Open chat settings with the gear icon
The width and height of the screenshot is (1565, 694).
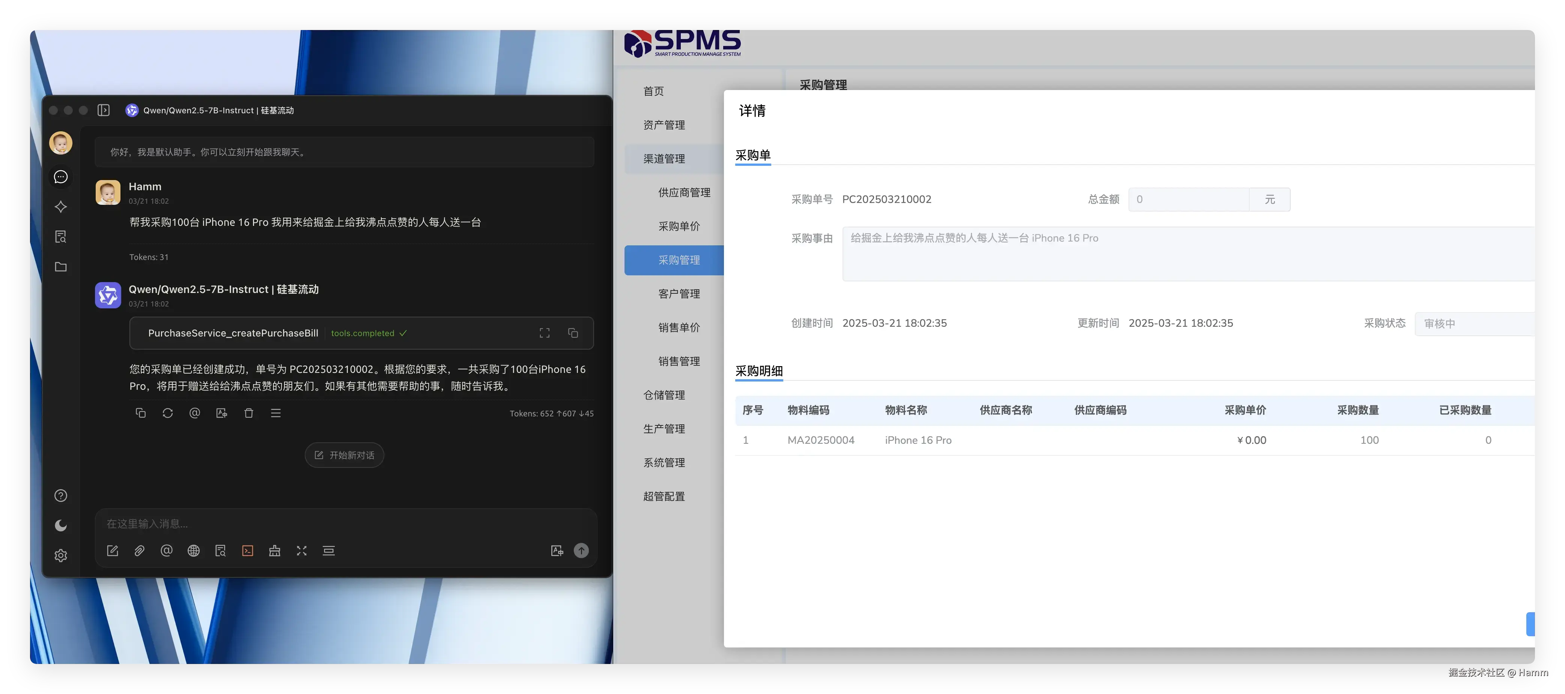pyautogui.click(x=60, y=555)
